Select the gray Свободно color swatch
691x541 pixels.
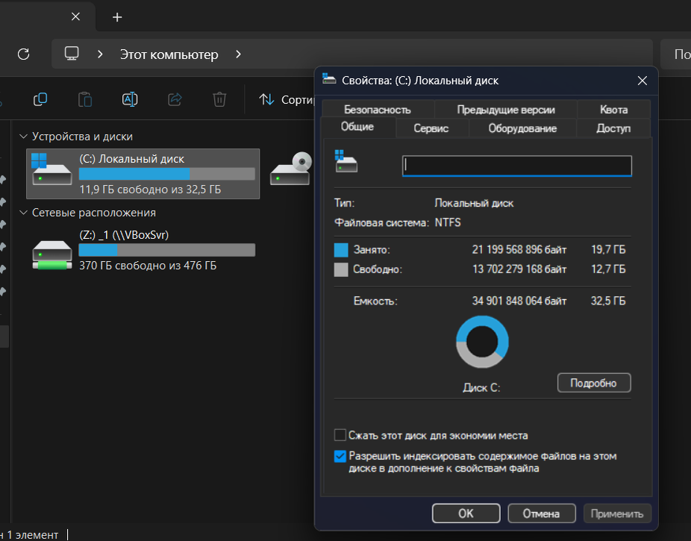point(341,269)
